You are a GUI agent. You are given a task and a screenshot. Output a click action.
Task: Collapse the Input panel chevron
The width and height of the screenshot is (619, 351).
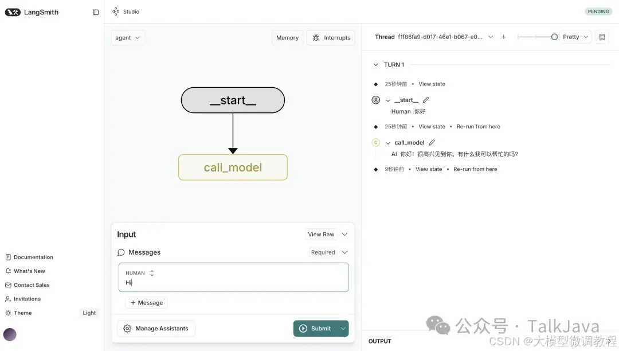click(x=344, y=234)
